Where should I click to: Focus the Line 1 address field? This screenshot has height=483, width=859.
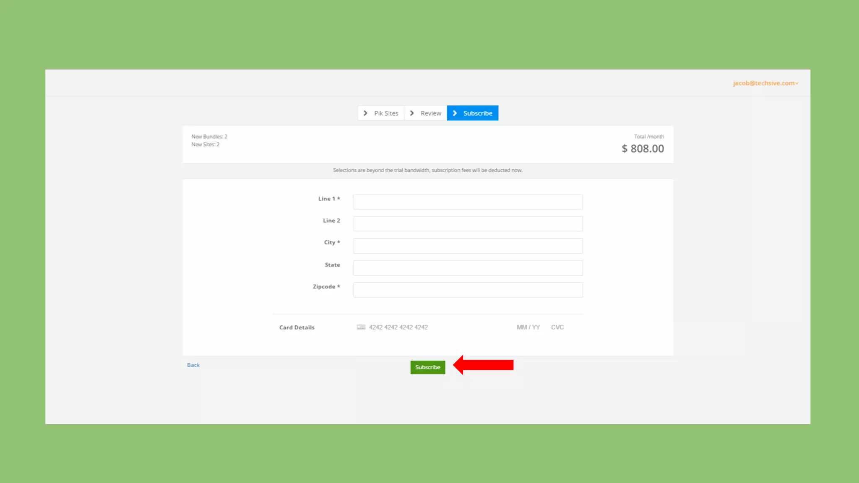(468, 202)
